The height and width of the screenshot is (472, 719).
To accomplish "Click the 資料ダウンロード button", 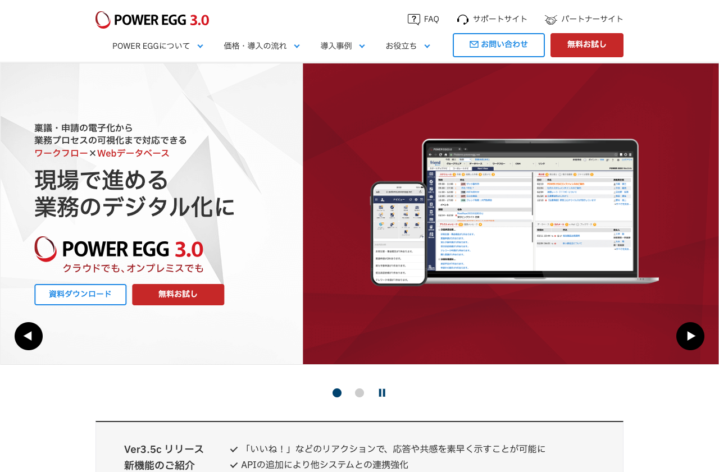I will click(x=80, y=294).
